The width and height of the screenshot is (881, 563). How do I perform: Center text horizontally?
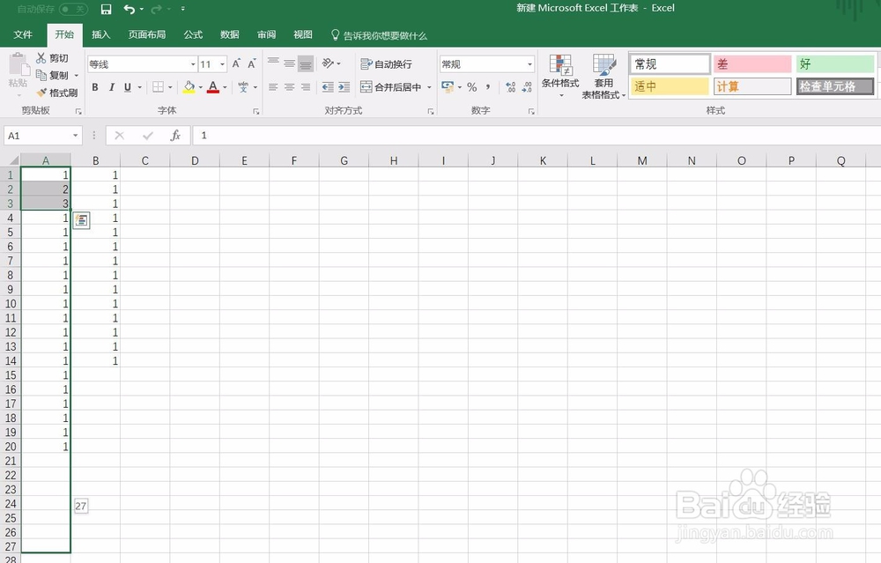coord(289,87)
